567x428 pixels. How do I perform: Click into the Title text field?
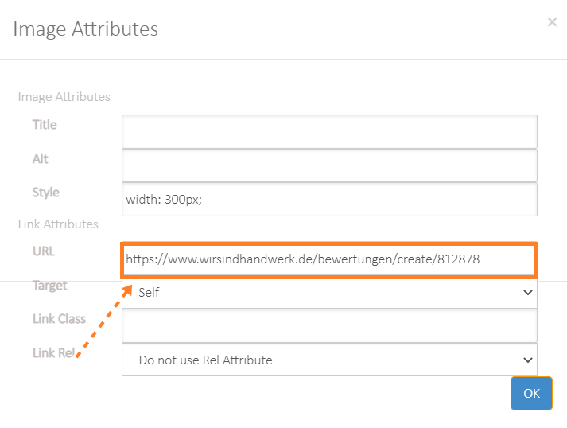pos(329,131)
